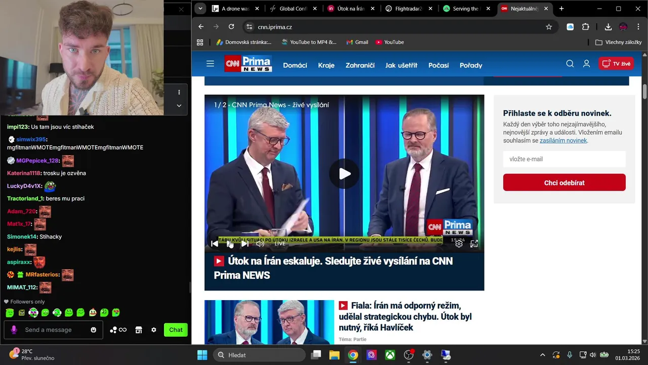Screen dimensions: 648x365
Task: Close the Flightradar24 tab
Action: point(431,9)
